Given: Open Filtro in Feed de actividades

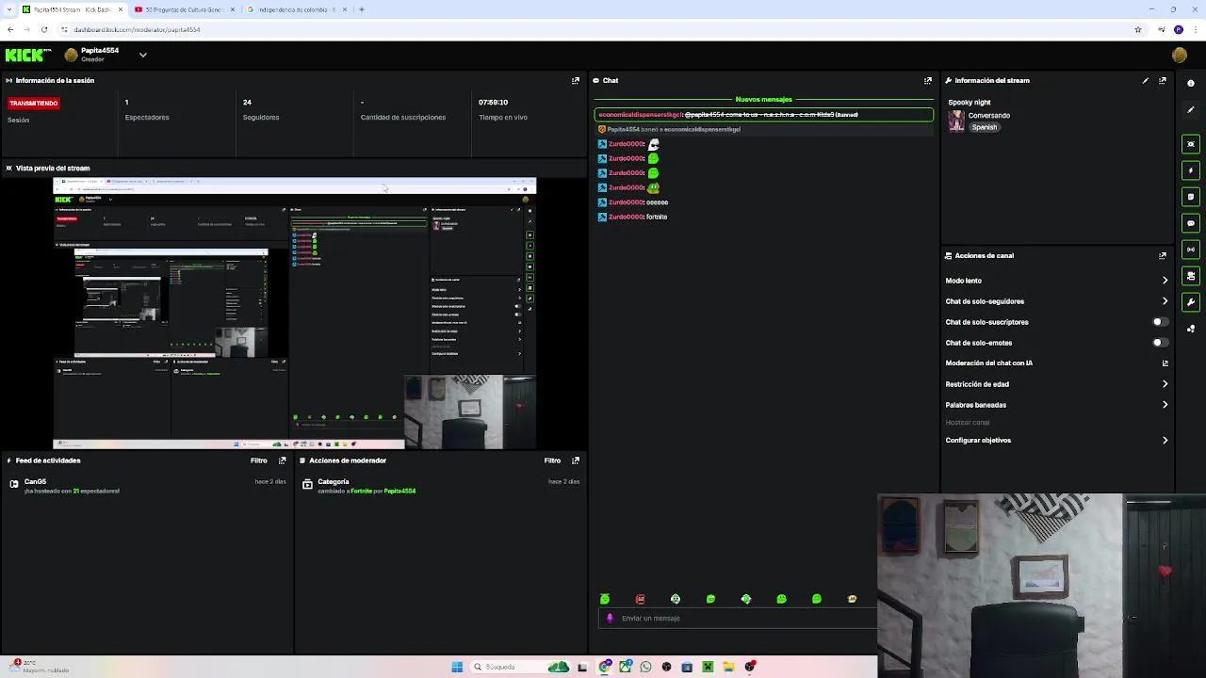Looking at the screenshot, I should tap(258, 460).
